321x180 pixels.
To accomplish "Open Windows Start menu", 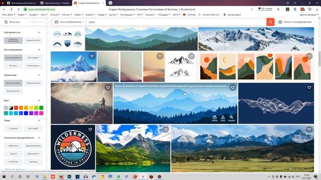I will click(4, 176).
